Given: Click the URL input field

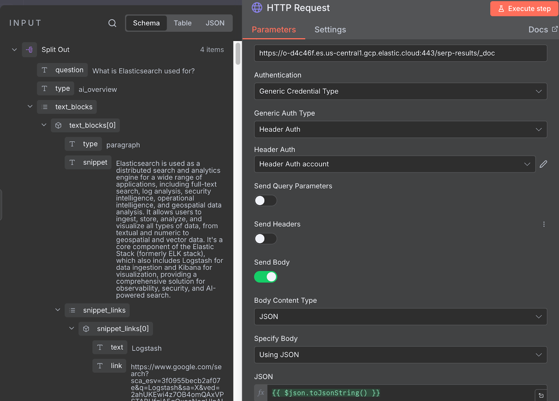Looking at the screenshot, I should [x=400, y=53].
